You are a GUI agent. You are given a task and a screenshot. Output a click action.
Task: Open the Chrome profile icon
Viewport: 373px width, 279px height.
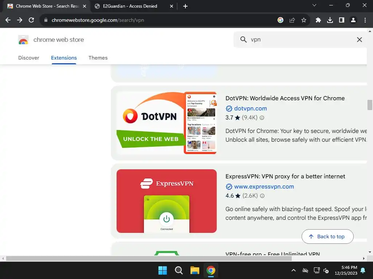click(353, 20)
